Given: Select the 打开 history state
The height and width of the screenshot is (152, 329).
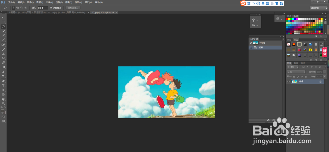Looking at the screenshot, I should pos(265,48).
